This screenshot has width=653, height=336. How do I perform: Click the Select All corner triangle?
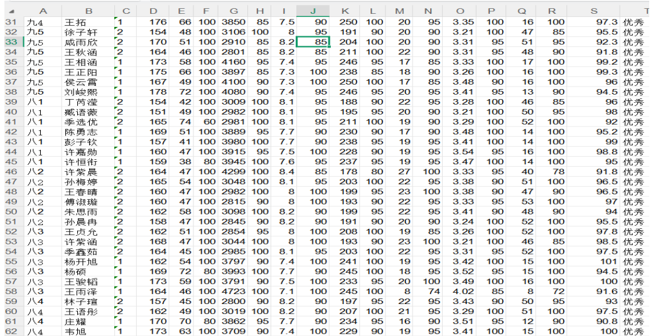12,11
